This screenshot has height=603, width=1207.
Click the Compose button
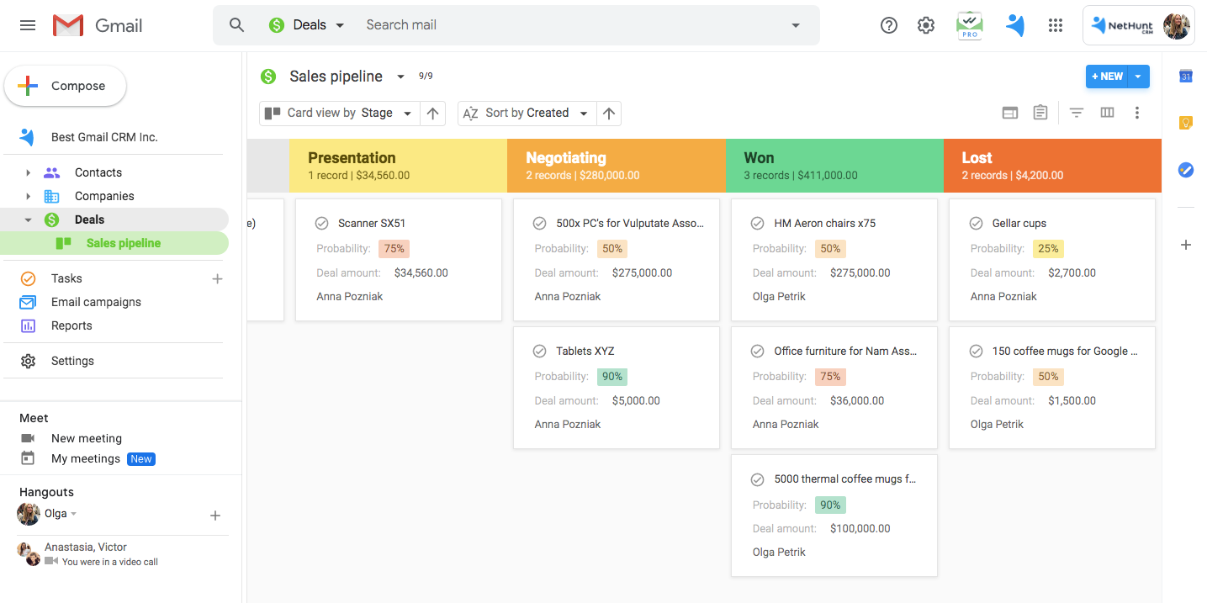click(x=66, y=86)
